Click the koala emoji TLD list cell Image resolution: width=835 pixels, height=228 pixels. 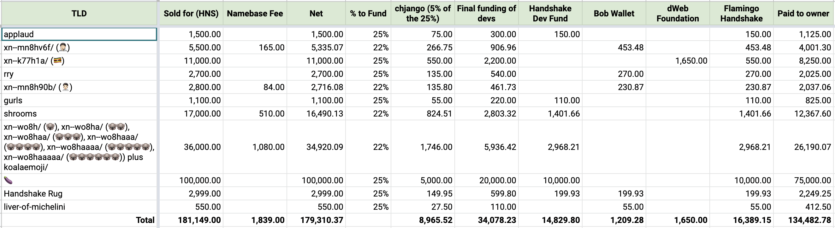point(79,147)
